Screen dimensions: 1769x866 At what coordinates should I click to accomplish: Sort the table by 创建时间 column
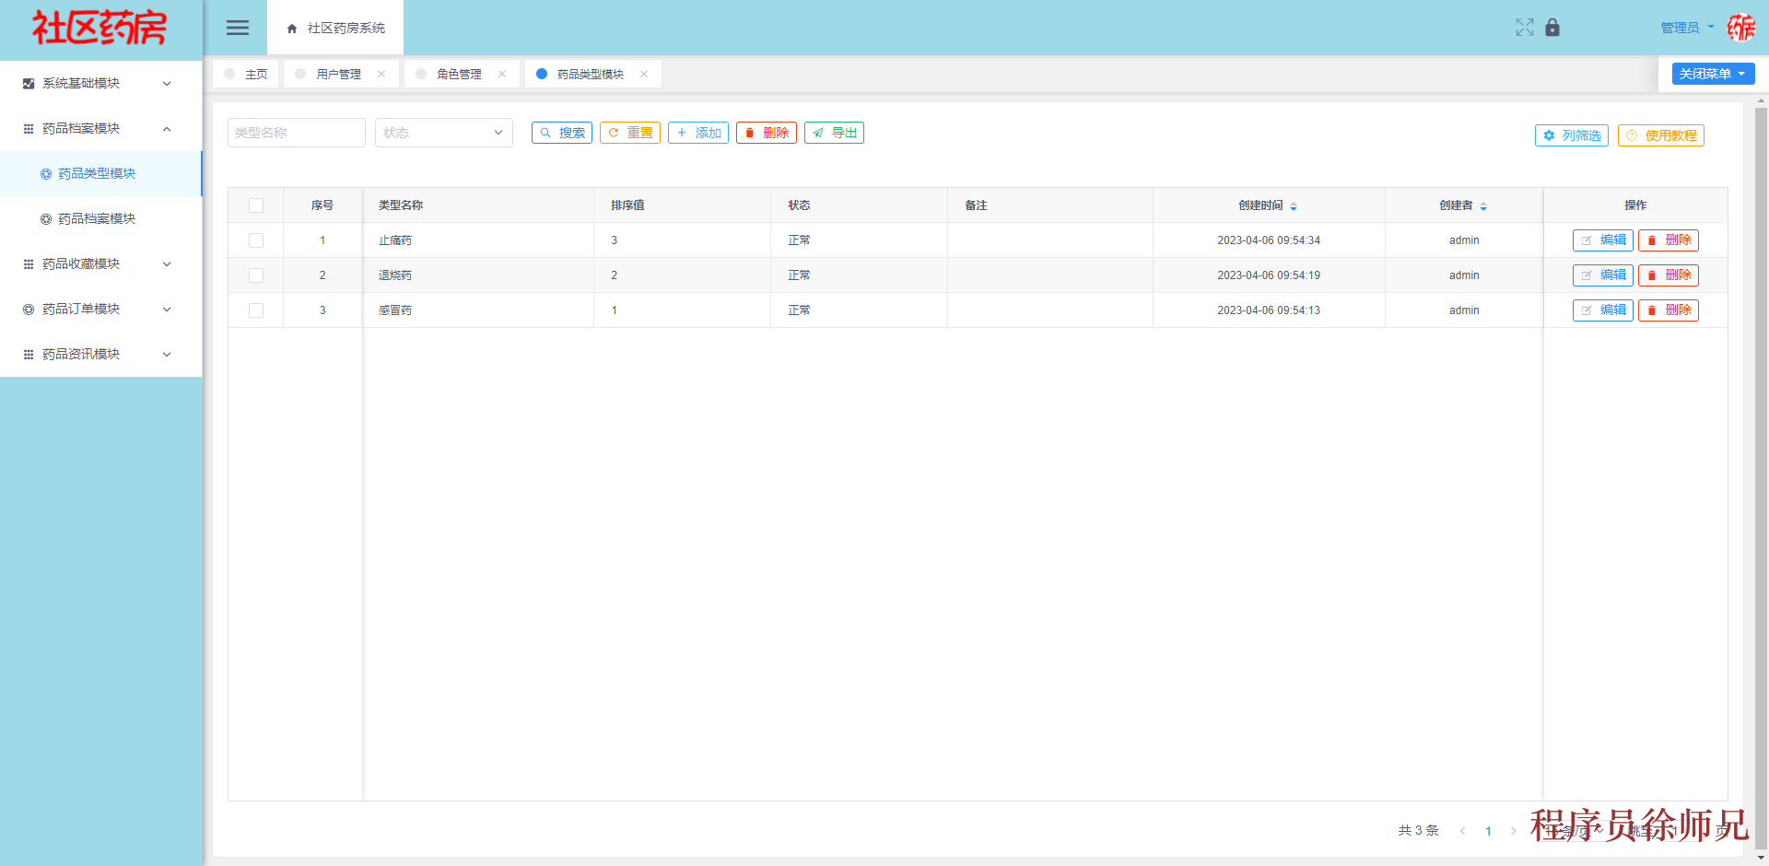coord(1294,205)
